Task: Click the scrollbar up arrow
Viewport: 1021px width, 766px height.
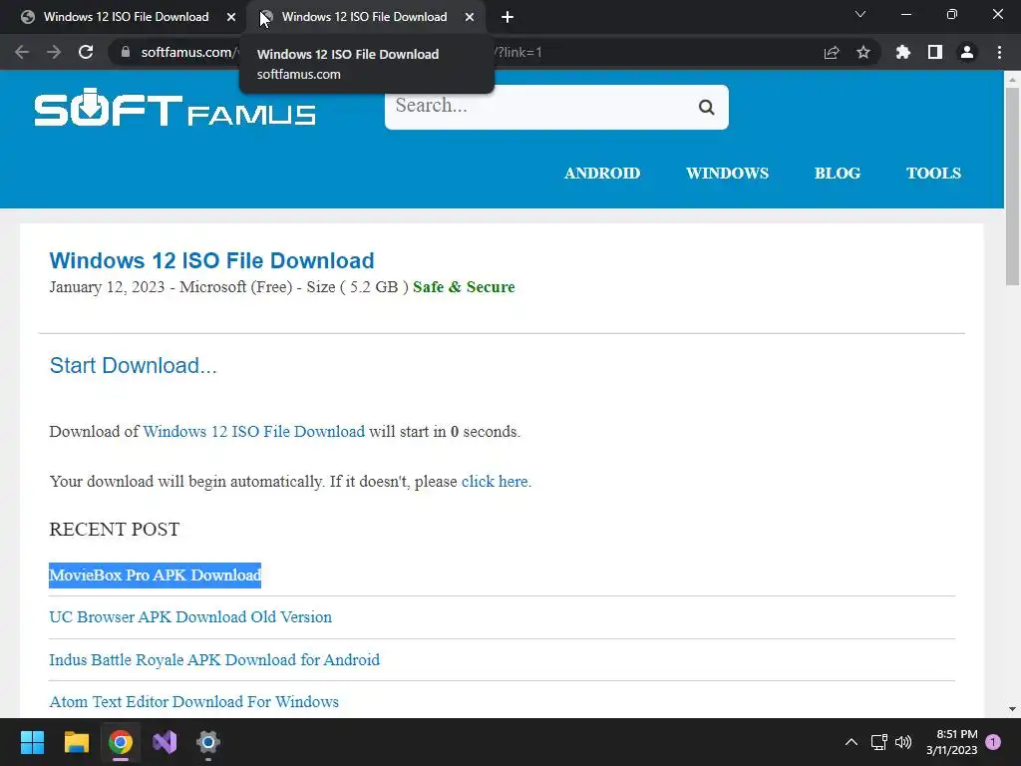Action: [x=1012, y=79]
